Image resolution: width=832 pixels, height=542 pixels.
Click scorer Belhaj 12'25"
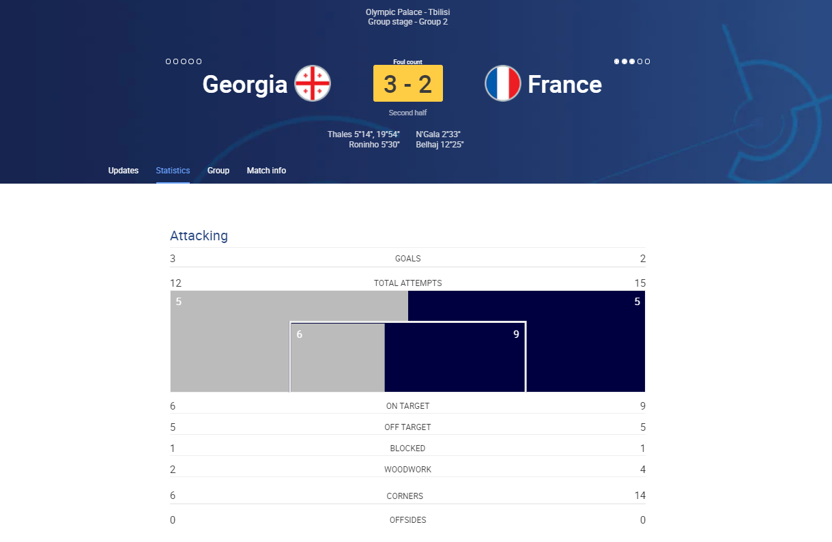coord(440,145)
